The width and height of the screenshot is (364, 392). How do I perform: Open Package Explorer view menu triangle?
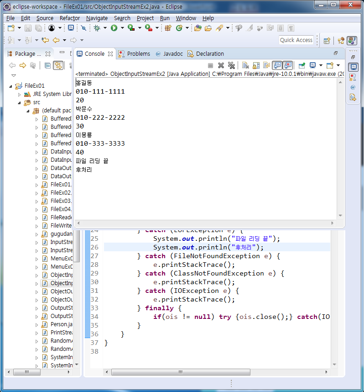[x=14, y=75]
